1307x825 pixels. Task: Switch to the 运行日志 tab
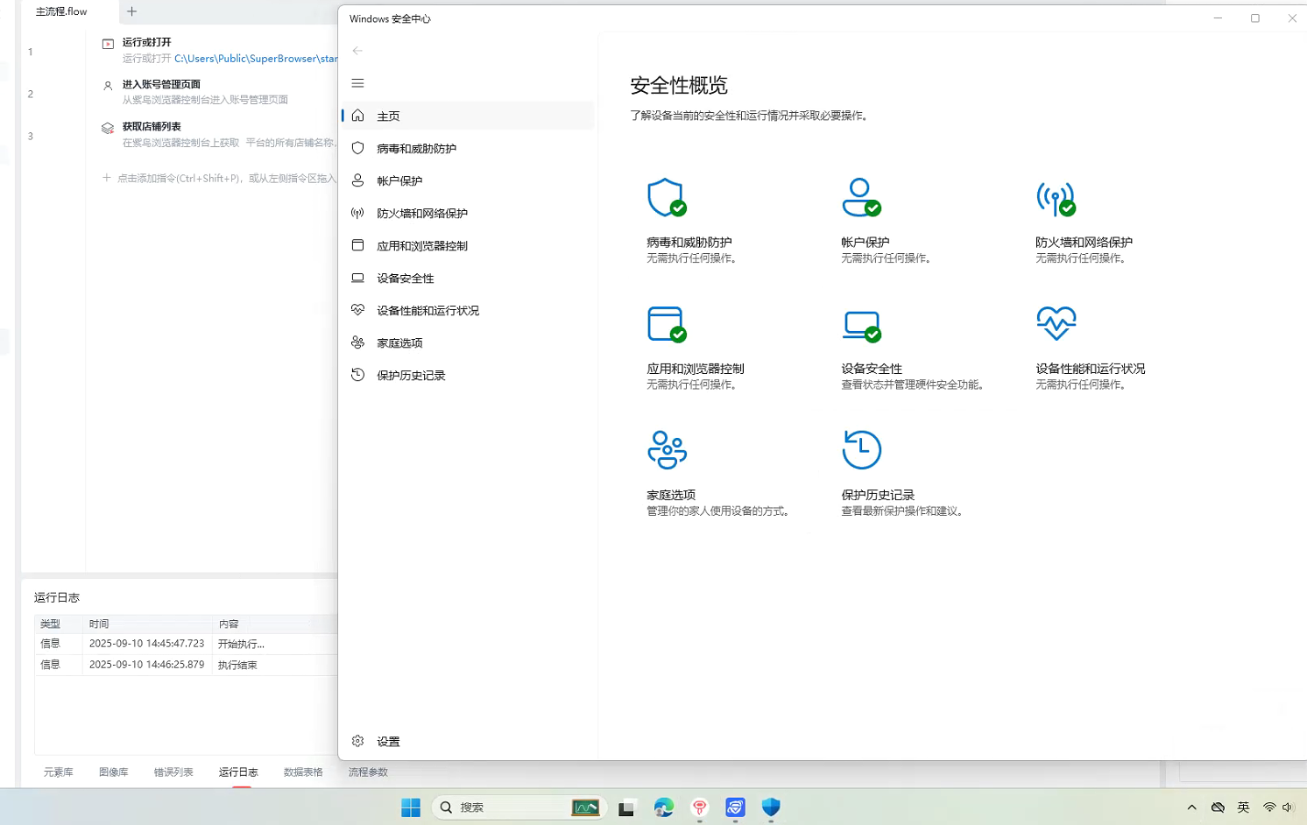[x=238, y=772]
